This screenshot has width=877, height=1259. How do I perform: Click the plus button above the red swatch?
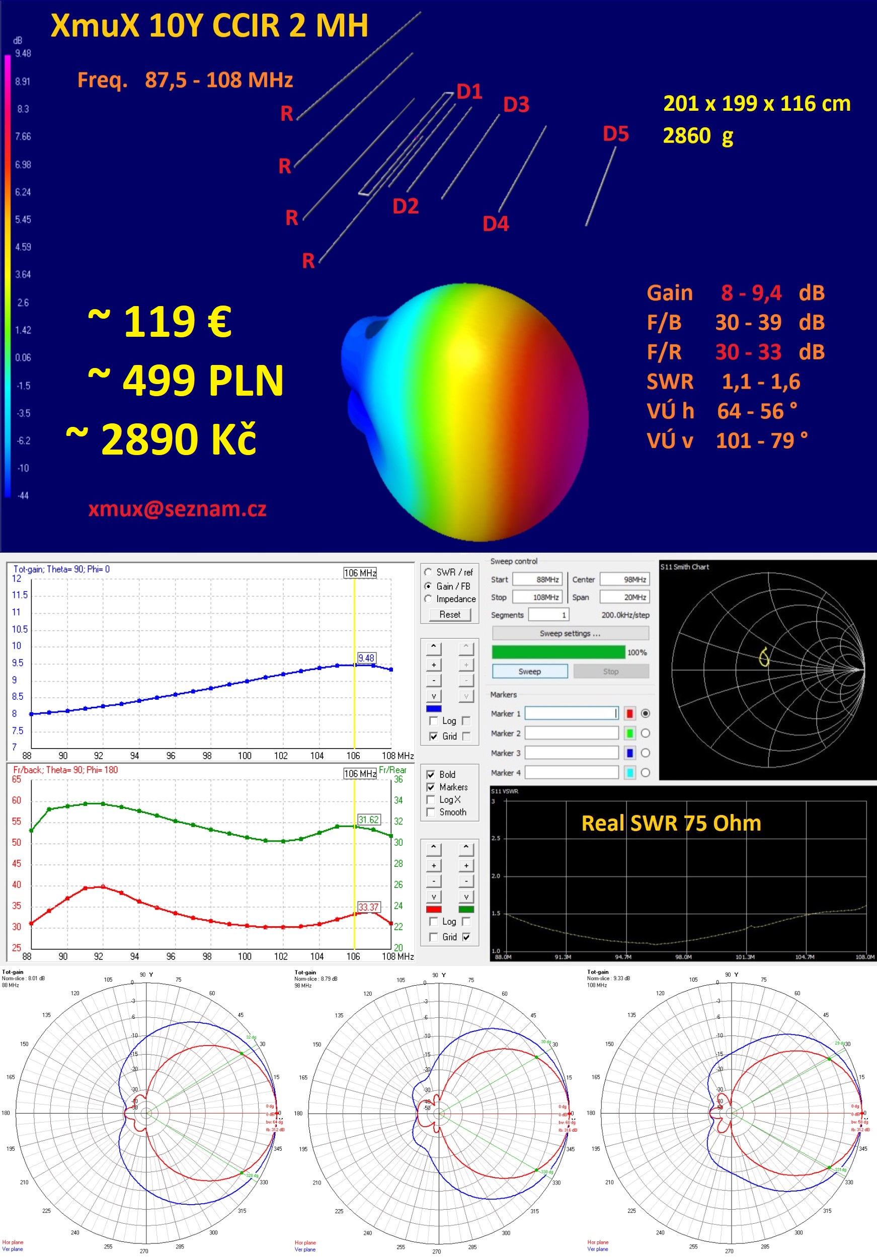tap(434, 865)
